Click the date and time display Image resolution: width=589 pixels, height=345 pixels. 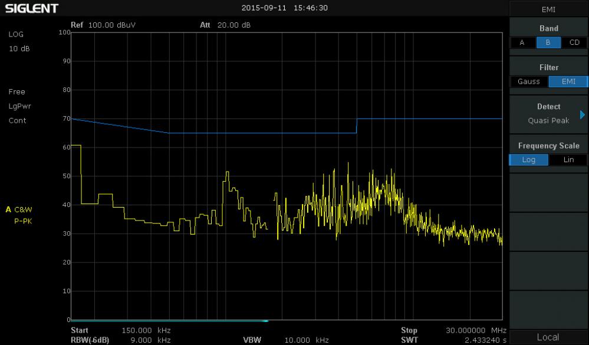pos(284,8)
